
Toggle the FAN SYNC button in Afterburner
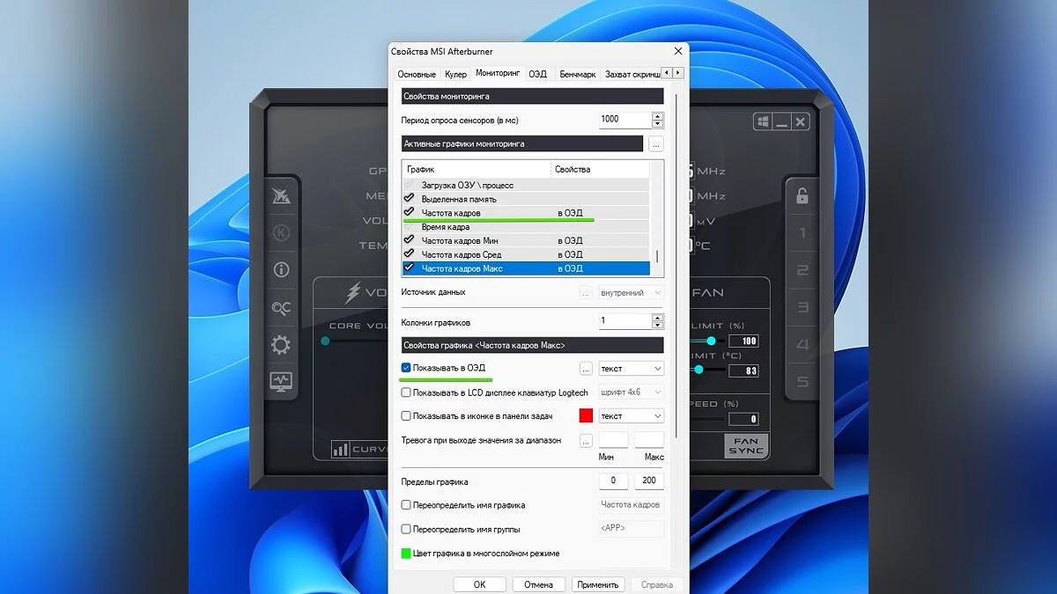[746, 445]
